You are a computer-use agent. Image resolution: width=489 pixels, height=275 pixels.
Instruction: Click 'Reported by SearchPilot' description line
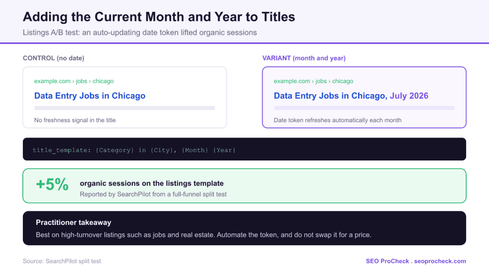(x=153, y=194)
